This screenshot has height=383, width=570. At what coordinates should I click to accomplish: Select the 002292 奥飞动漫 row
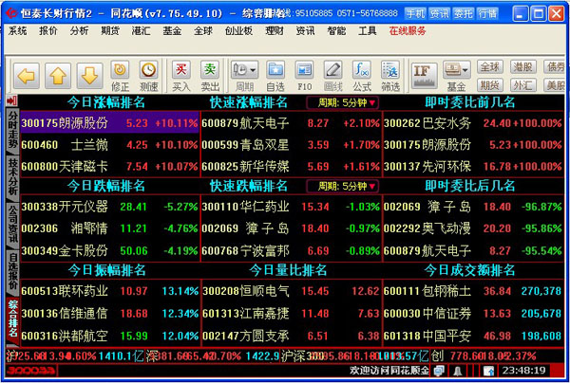(473, 228)
